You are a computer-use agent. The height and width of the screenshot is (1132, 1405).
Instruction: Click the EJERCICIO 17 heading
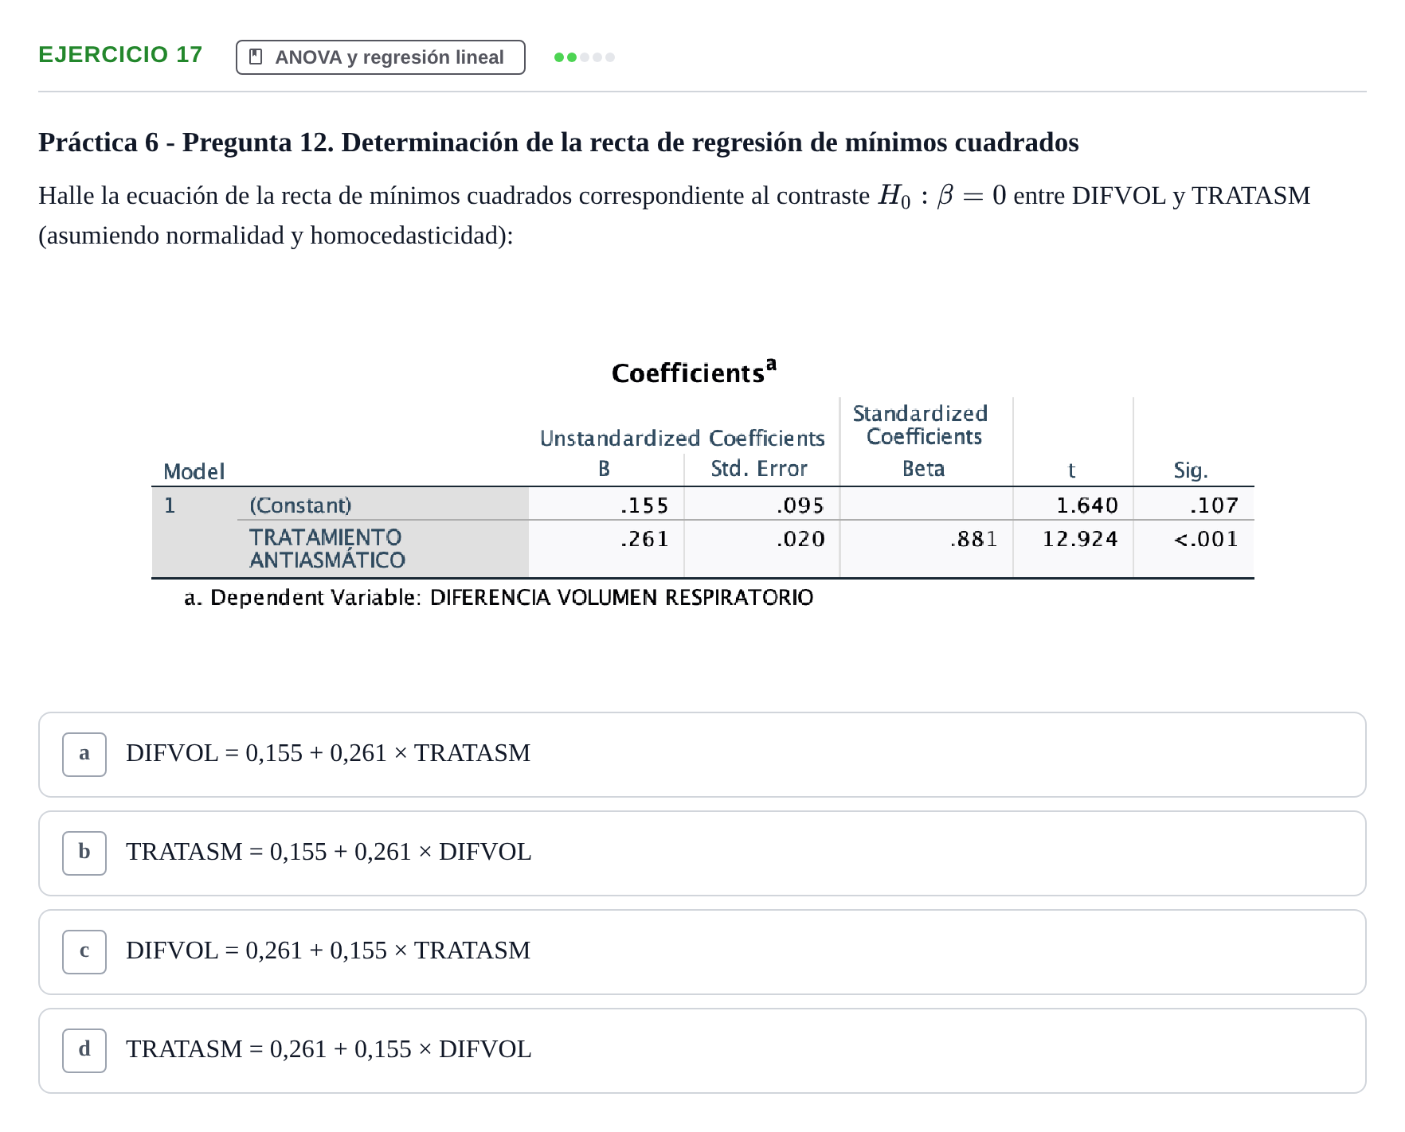pyautogui.click(x=120, y=54)
